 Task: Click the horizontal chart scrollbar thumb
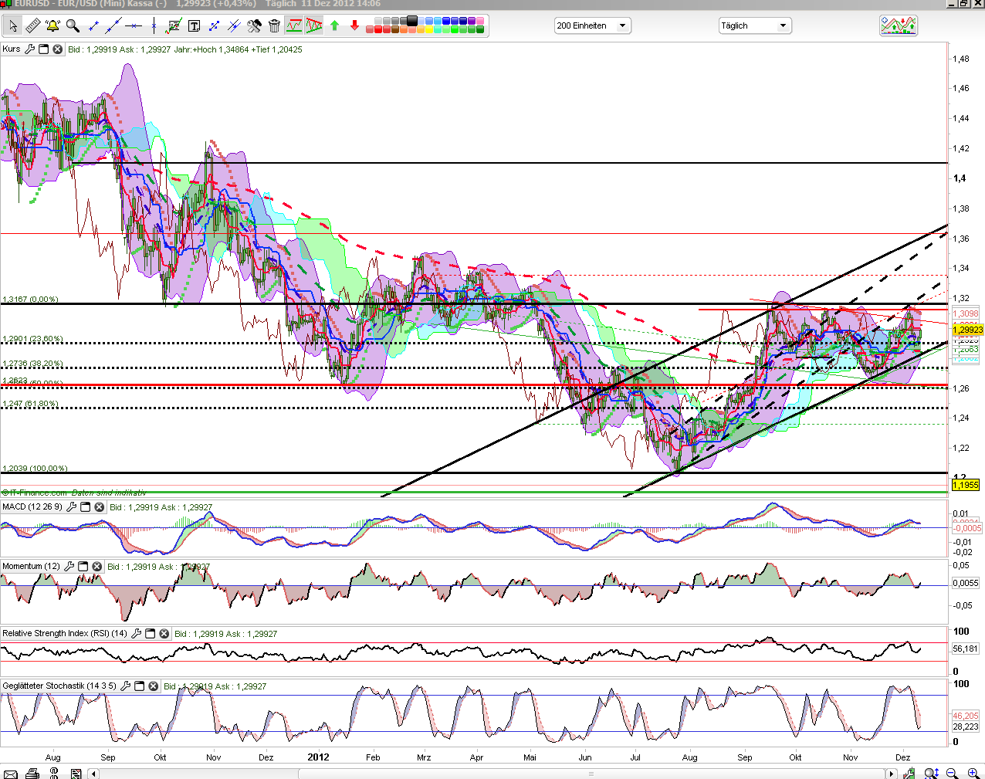(591, 774)
